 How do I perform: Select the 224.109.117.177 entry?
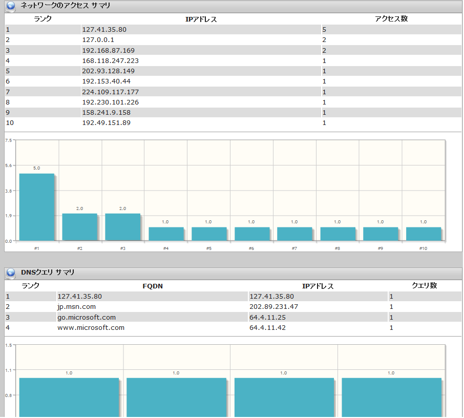click(x=110, y=92)
